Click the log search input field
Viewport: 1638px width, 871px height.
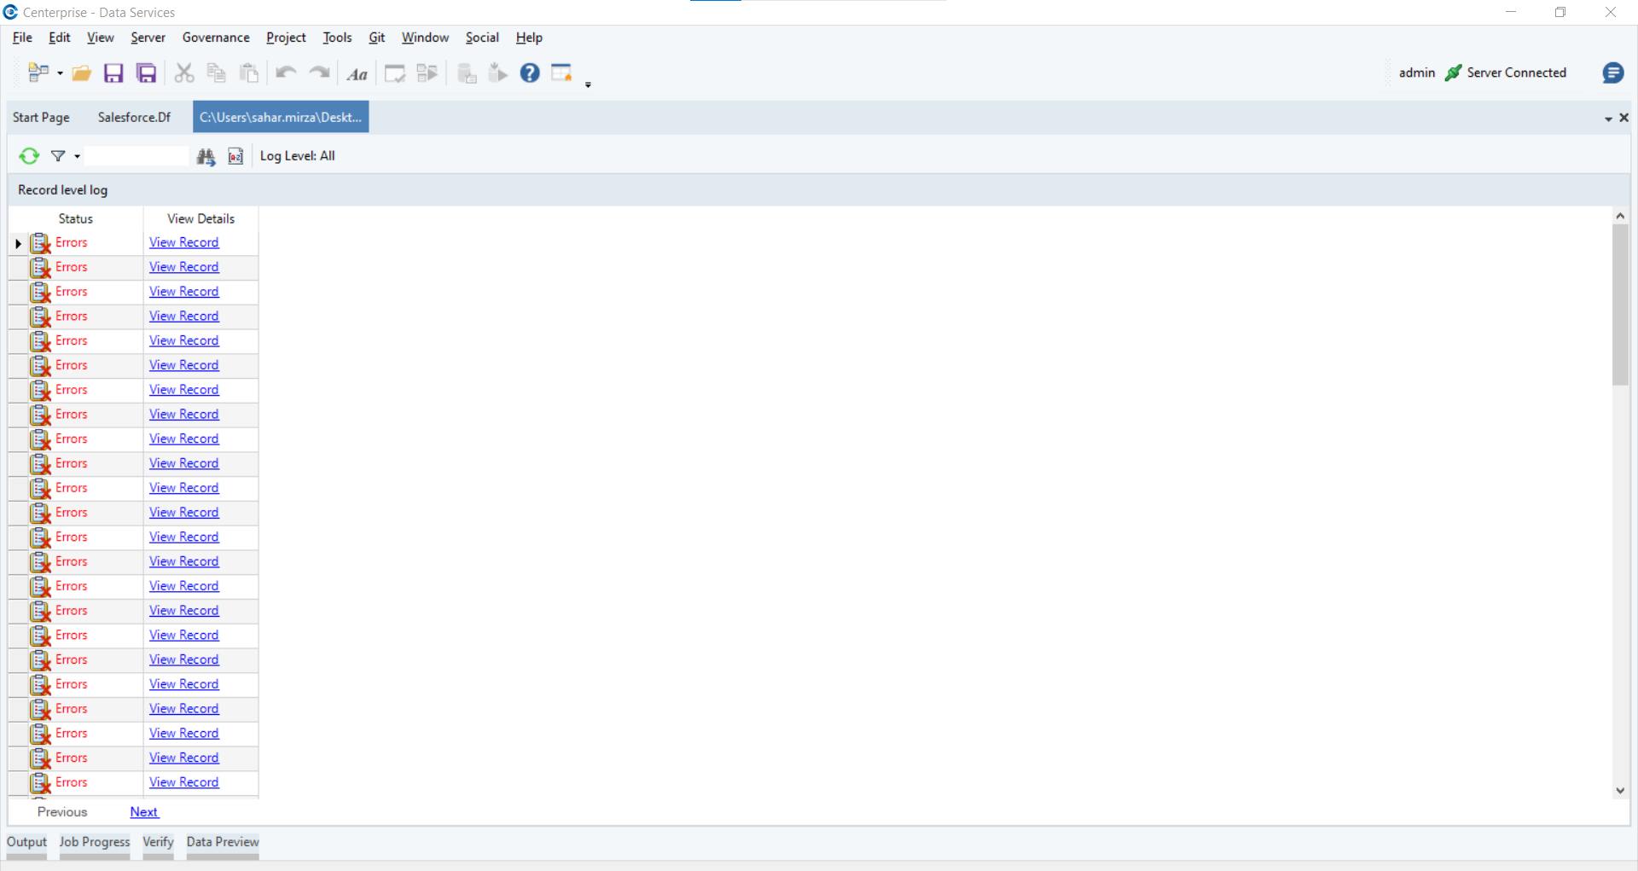point(136,156)
